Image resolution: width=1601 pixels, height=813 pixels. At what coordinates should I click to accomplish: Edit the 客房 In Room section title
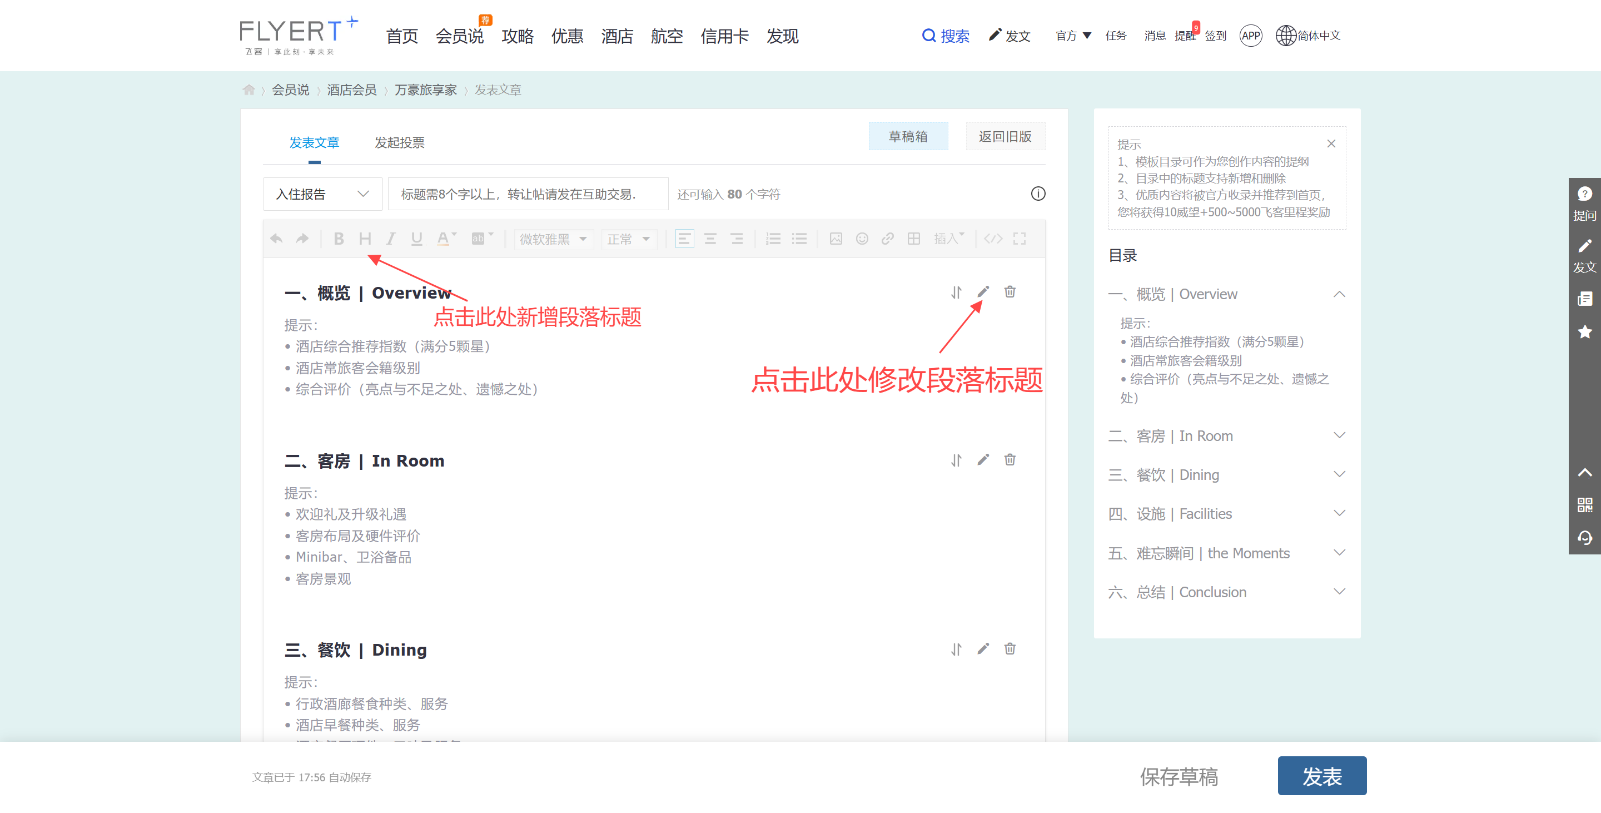click(x=983, y=460)
